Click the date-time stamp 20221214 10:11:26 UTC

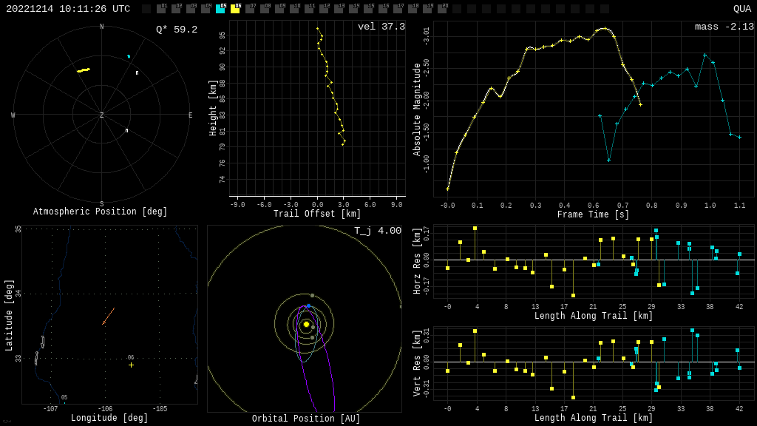coord(68,9)
